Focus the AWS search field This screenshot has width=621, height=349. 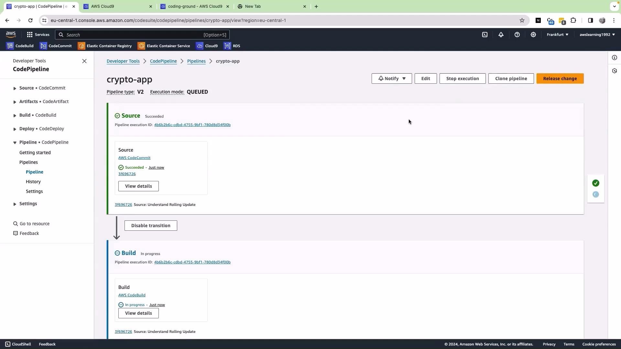pyautogui.click(x=142, y=35)
